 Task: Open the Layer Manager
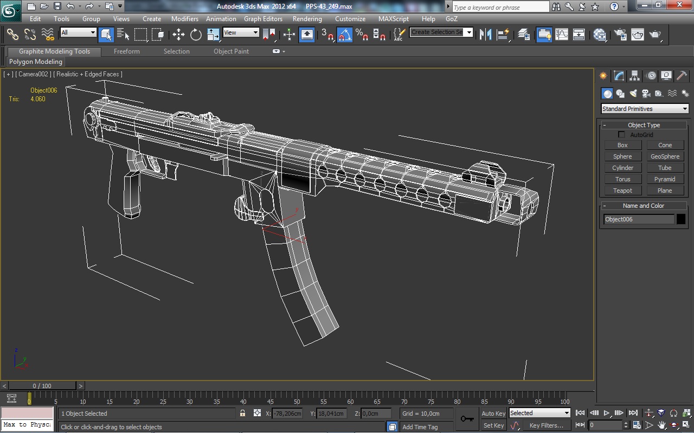pyautogui.click(x=524, y=34)
